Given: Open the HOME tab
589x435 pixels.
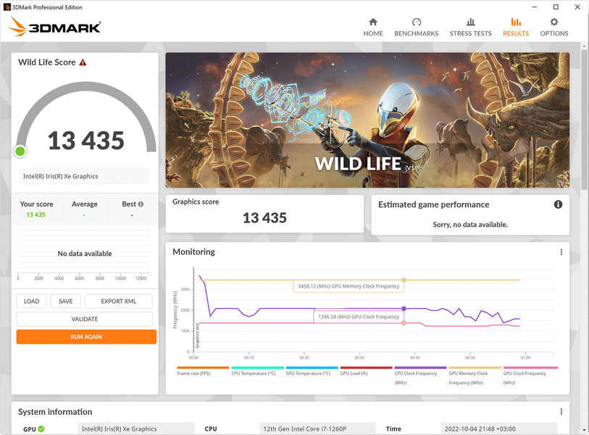Looking at the screenshot, I should (x=373, y=27).
